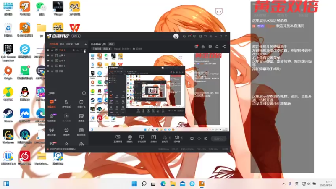Viewport: 336px width, 189px height.
Task: Expand the microphone options arrow
Action: pos(170,138)
